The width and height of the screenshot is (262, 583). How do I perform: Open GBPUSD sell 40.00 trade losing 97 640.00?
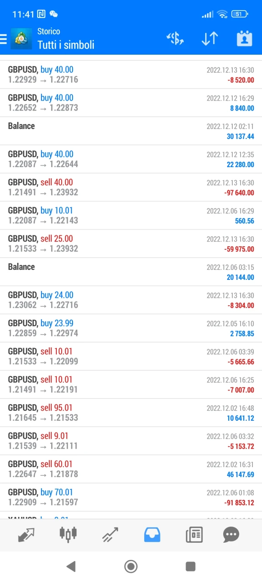click(x=131, y=187)
